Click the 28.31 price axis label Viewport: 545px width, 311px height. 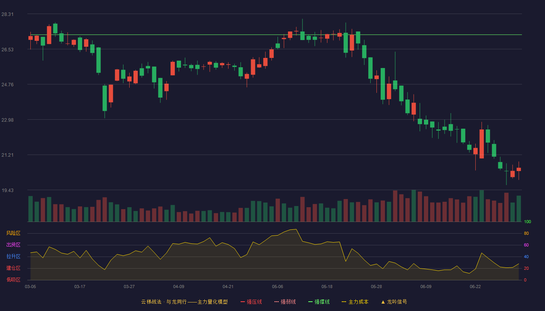7,14
